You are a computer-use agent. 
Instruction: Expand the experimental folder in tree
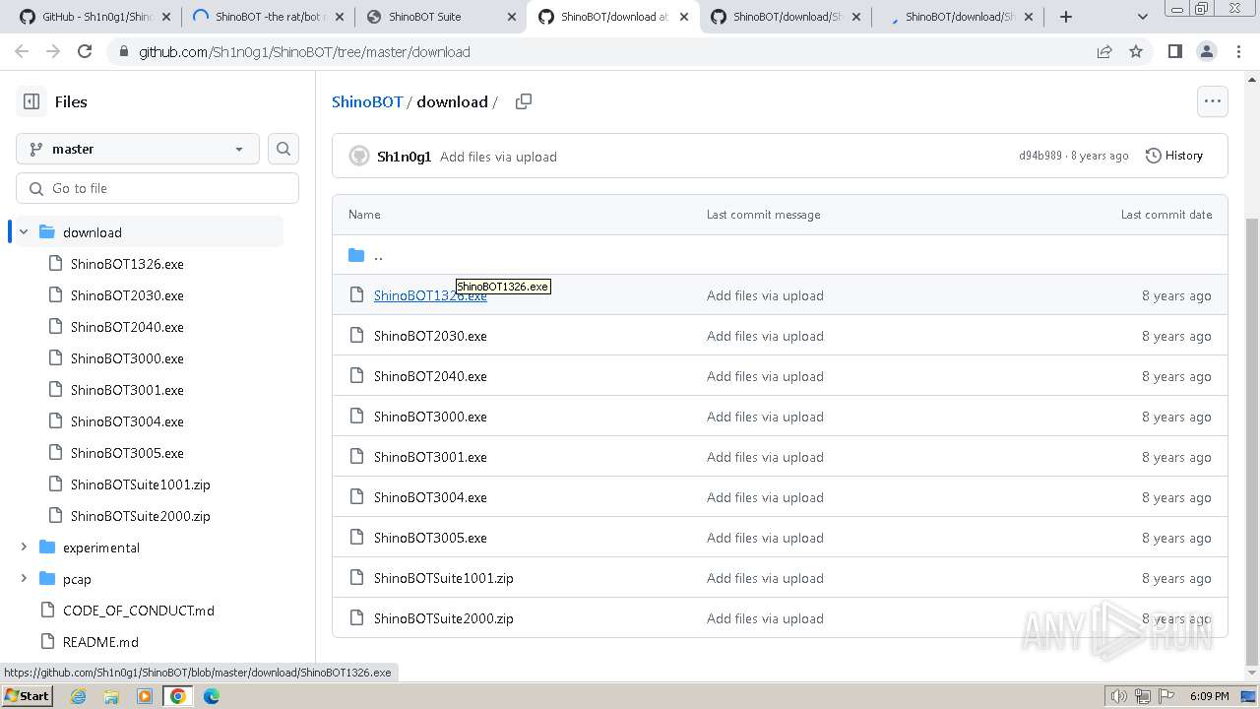coord(24,548)
